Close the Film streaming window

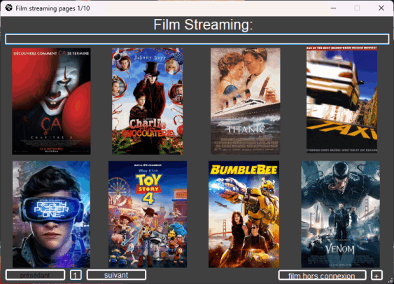(x=381, y=8)
